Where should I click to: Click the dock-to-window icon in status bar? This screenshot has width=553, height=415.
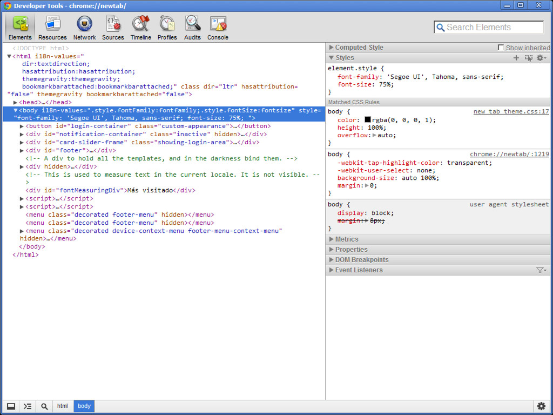[x=11, y=406]
